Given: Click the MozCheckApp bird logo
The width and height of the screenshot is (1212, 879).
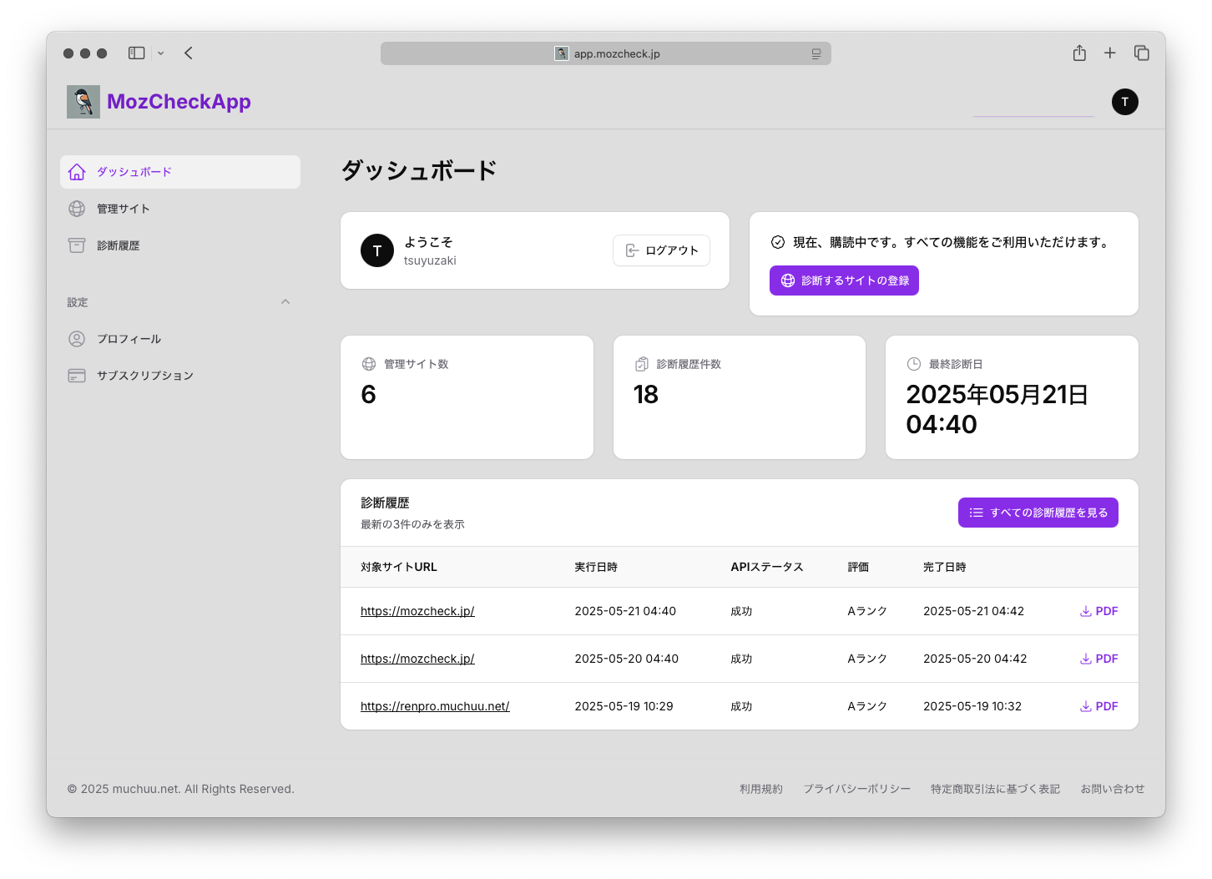Looking at the screenshot, I should tap(83, 102).
